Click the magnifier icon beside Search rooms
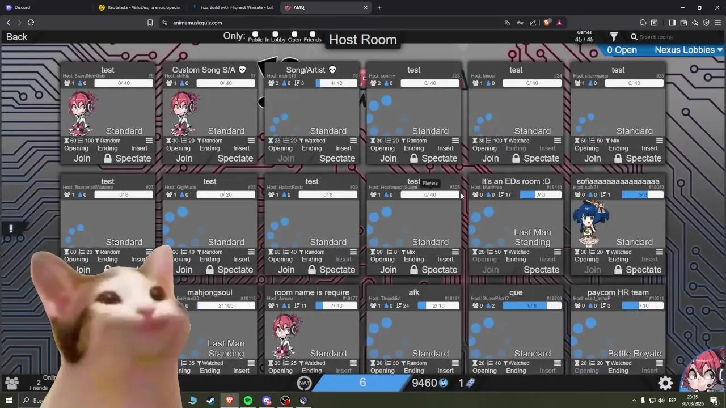 pos(634,37)
